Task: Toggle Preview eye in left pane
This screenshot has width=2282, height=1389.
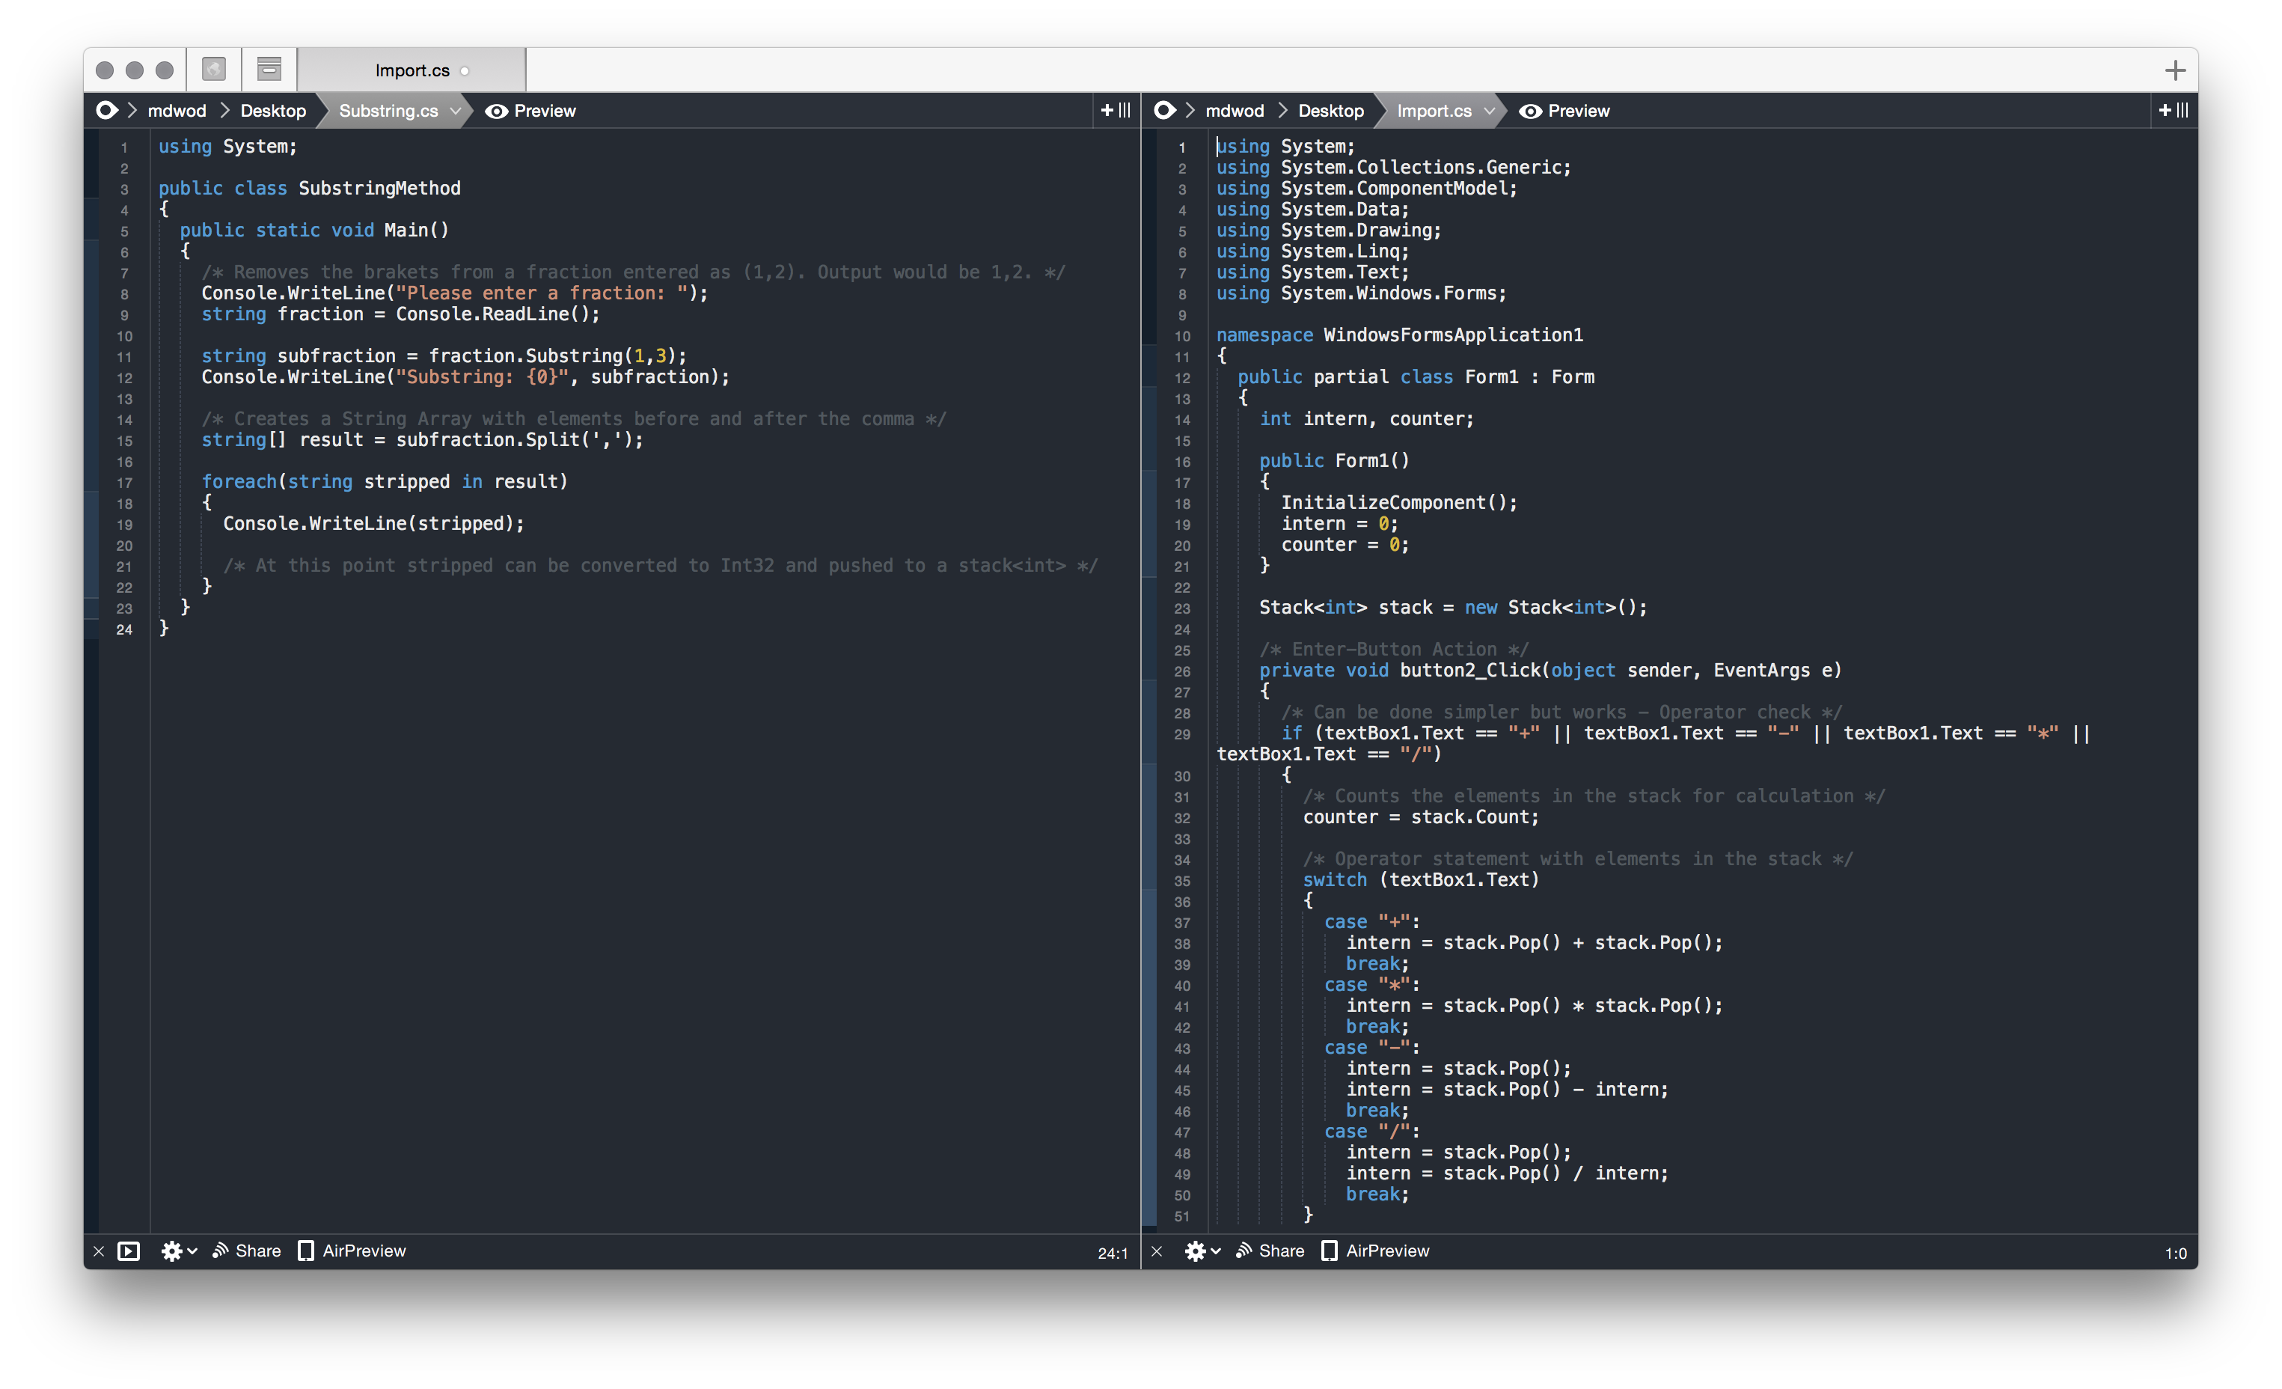Action: tap(498, 112)
